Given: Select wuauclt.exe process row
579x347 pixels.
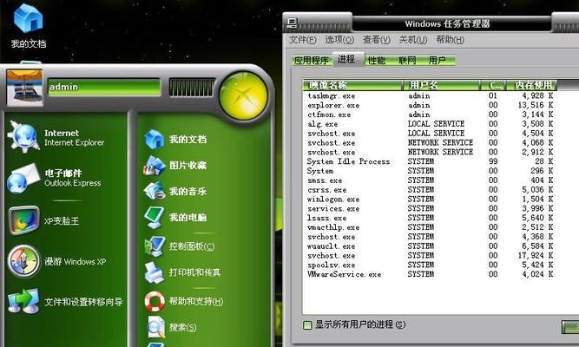Looking at the screenshot, I should [x=431, y=246].
